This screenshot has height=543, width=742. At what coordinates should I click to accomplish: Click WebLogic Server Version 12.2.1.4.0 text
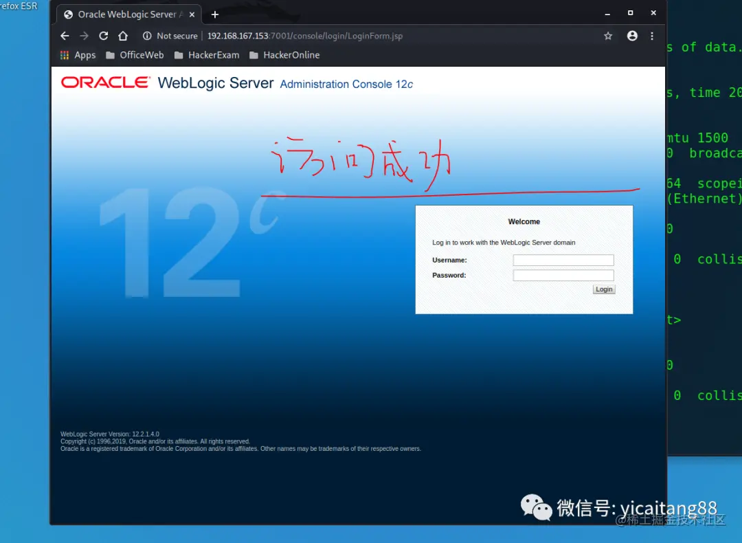pos(110,434)
